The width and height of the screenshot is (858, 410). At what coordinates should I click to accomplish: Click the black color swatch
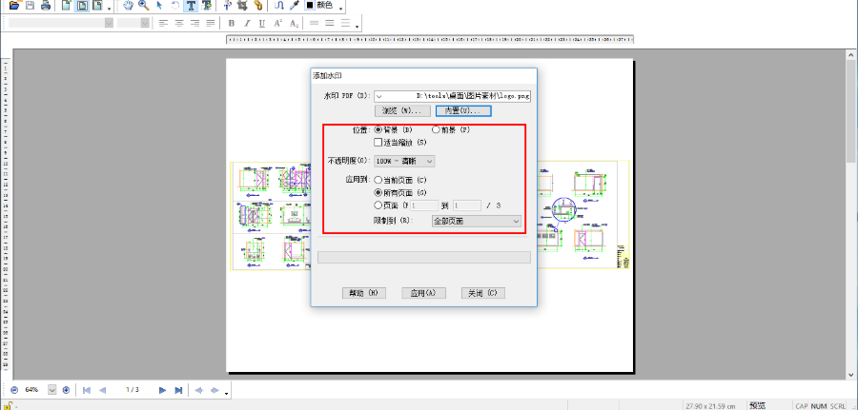(310, 6)
